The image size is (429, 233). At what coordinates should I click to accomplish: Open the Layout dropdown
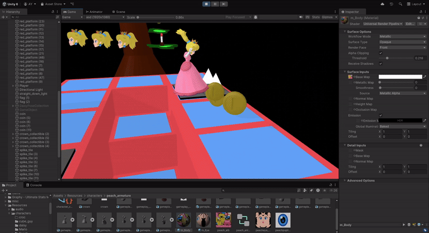(x=416, y=4)
